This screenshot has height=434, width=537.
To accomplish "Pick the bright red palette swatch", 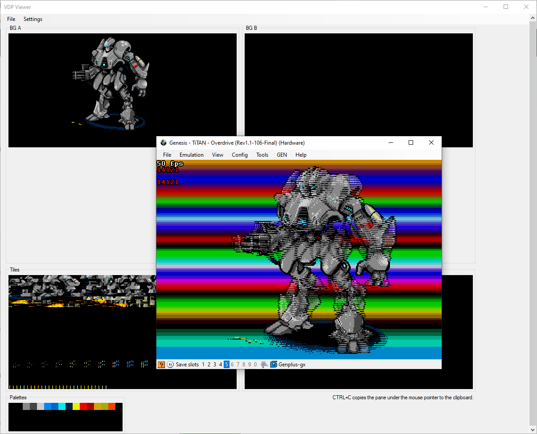I will (83, 406).
